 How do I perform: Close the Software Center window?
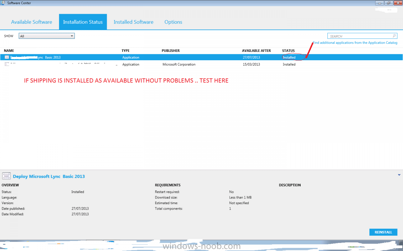(x=397, y=3)
